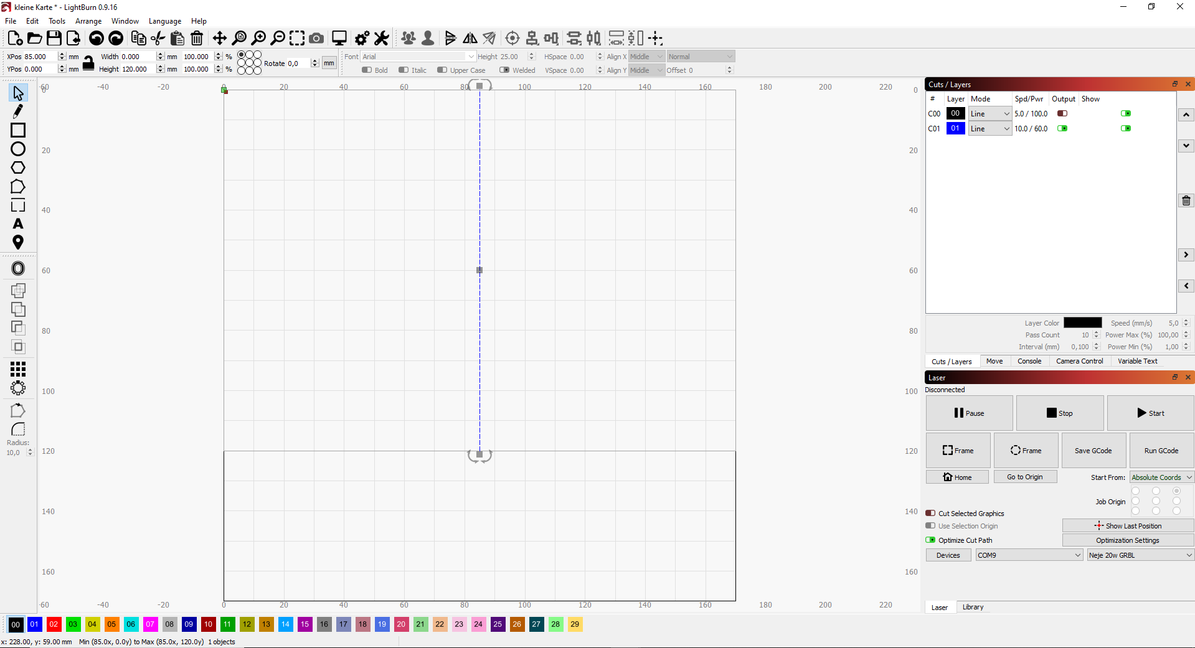Click the Open File folder icon
Image resolution: width=1195 pixels, height=648 pixels.
coord(35,38)
